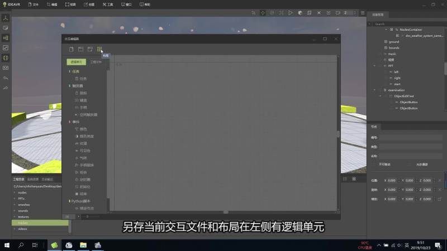The height and width of the screenshot is (251, 447).
Task: Collapse the 触发器 category header
Action: [76, 86]
